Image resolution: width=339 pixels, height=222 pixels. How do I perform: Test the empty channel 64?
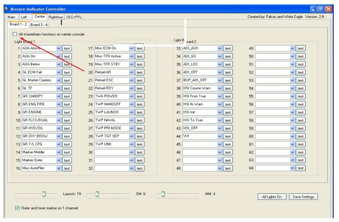coord(300,168)
